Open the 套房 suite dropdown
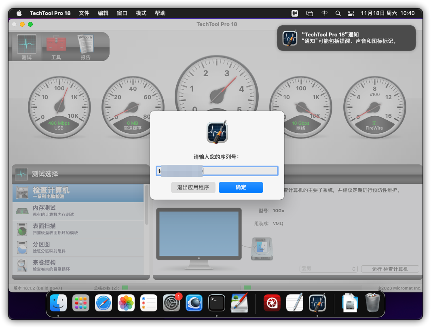Screen dimensions: 431x328 click(x=328, y=269)
